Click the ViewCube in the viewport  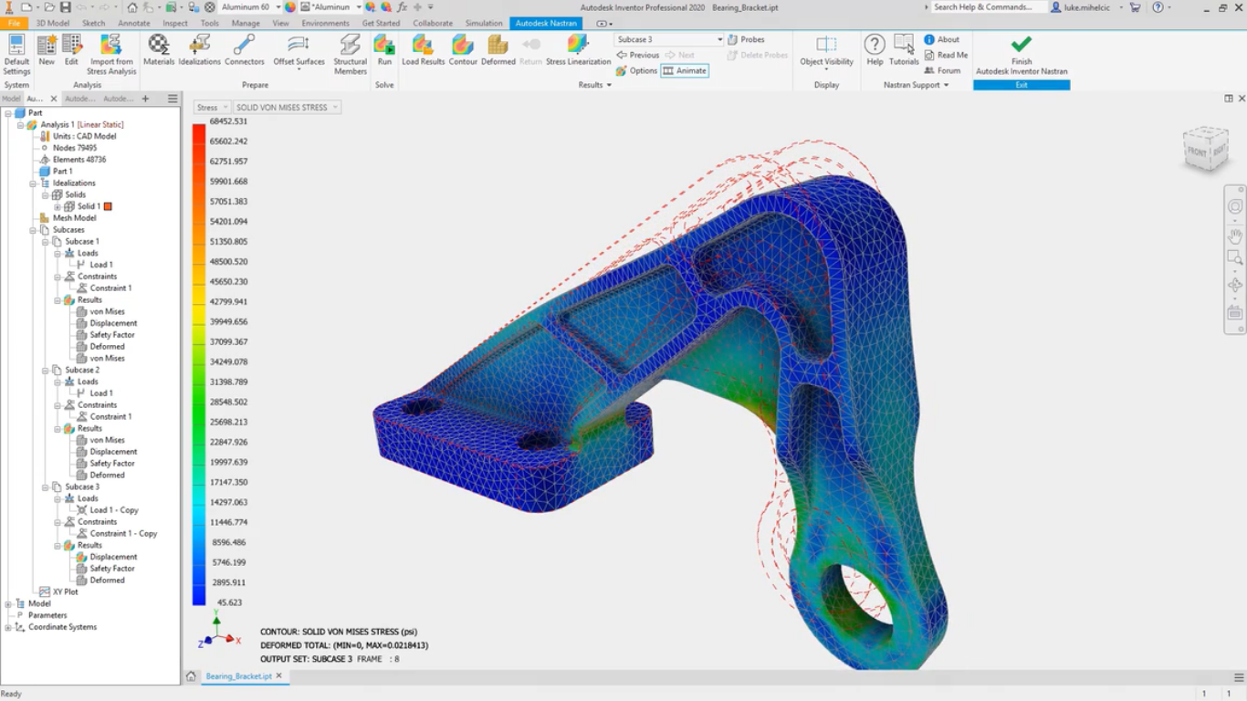pos(1205,148)
